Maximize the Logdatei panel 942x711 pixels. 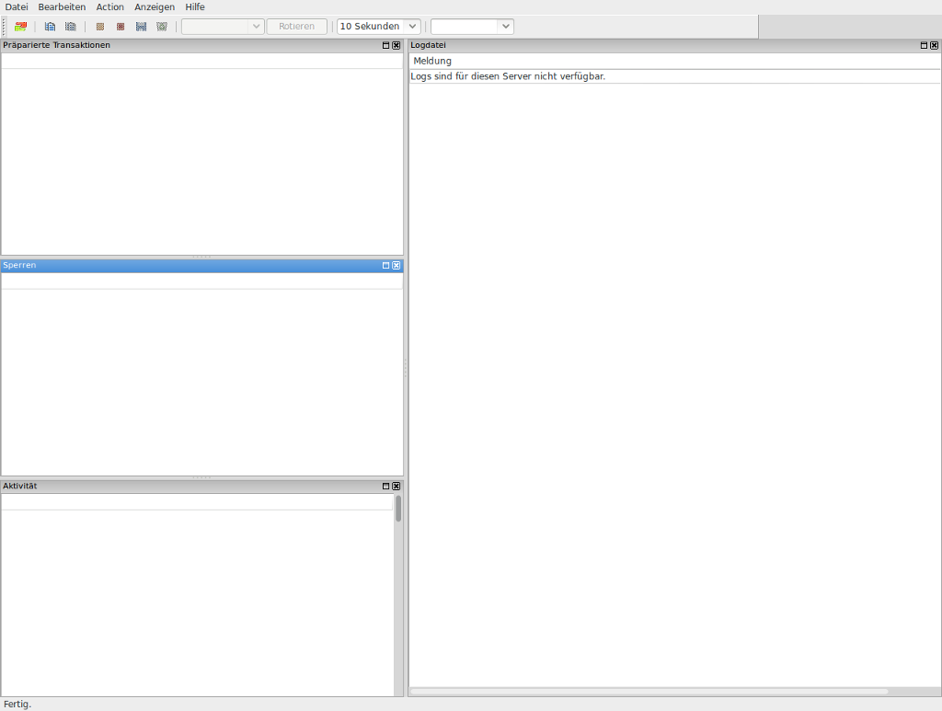click(x=924, y=45)
